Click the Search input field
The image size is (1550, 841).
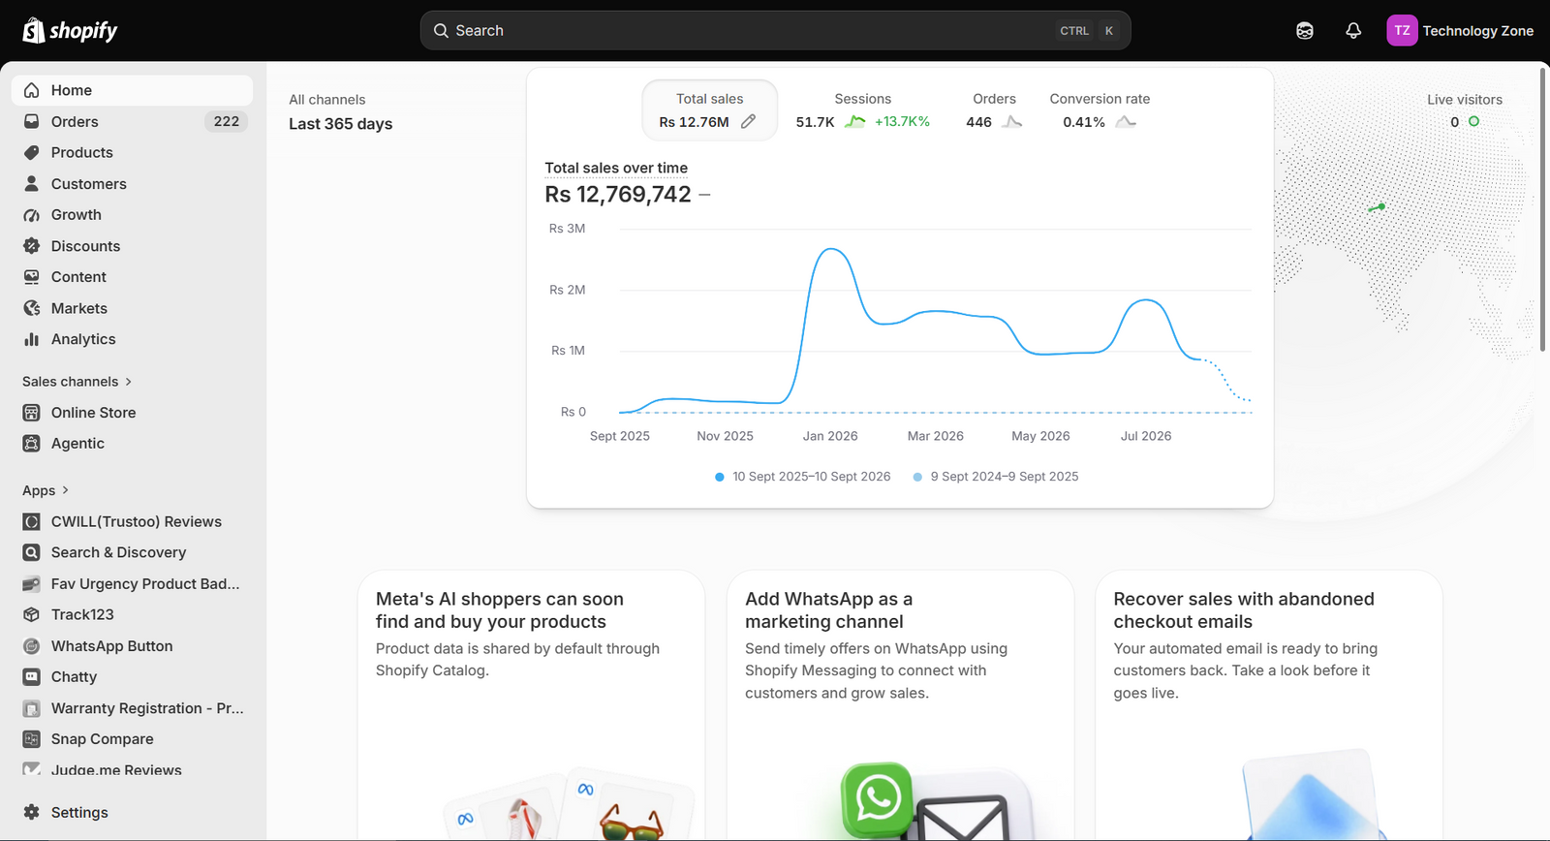pyautogui.click(x=775, y=31)
